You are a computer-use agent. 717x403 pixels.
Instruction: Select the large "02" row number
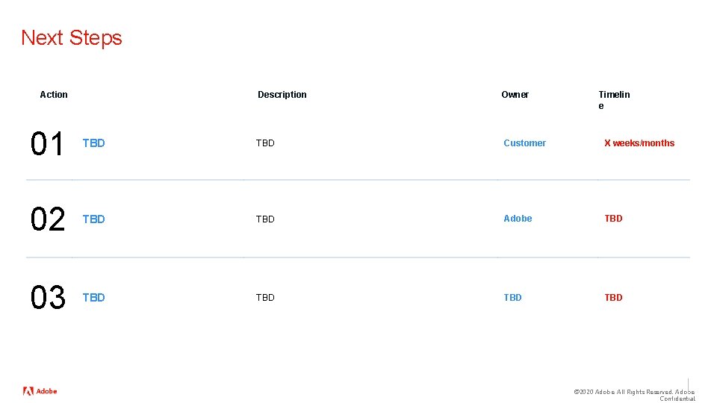coord(48,219)
